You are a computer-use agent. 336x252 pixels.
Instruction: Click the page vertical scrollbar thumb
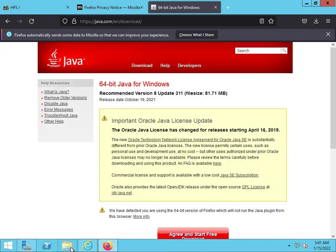(333, 98)
